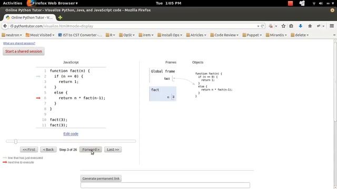Click line 10 'fact(3);' in code
This screenshot has height=189, width=337.
pos(58,120)
